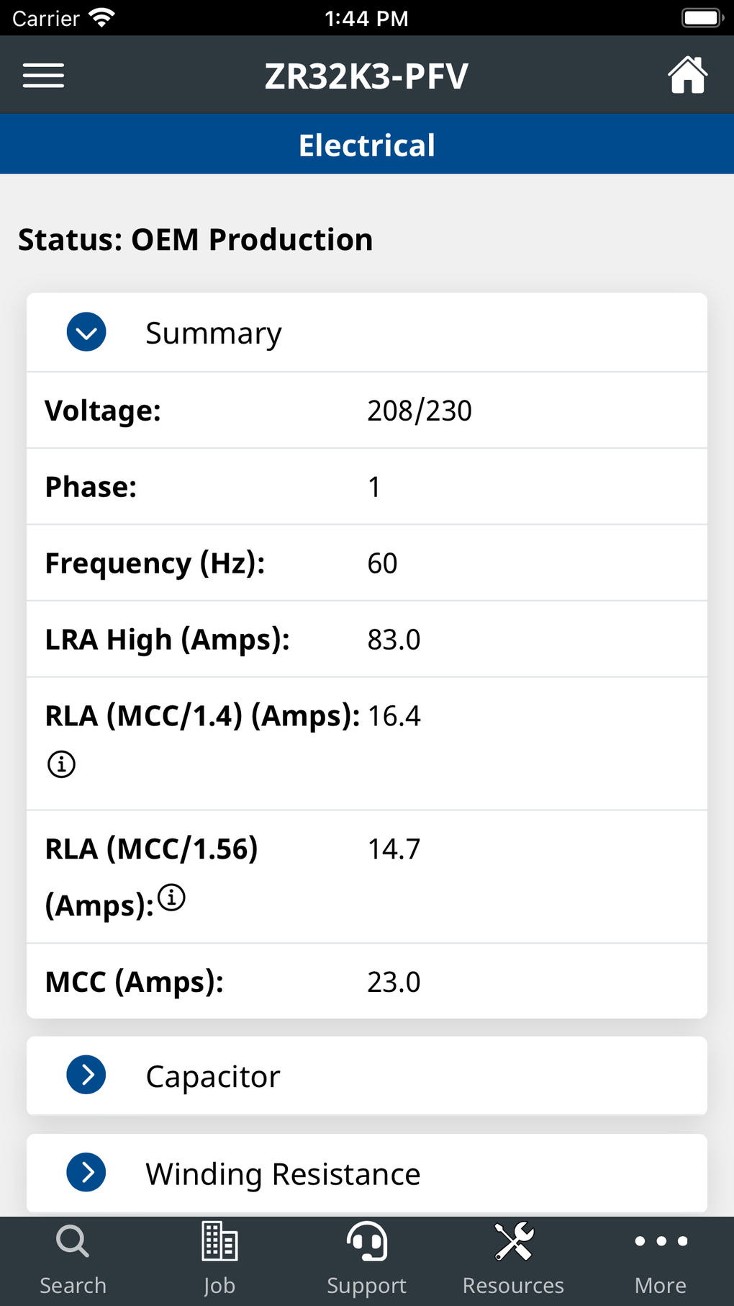Tap the ZR32K3-PFV title
Image resolution: width=734 pixels, height=1306 pixels.
(x=367, y=76)
